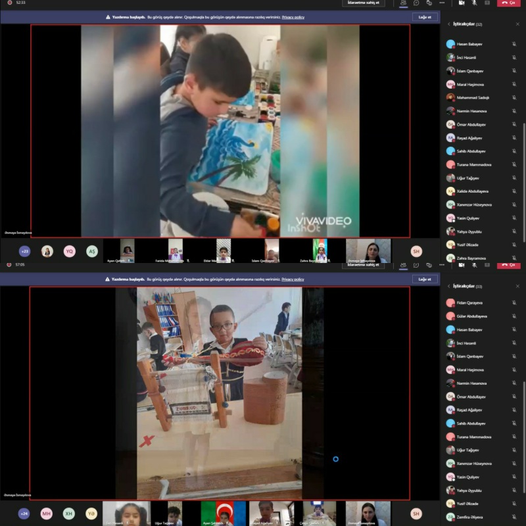
Task: Open participants panel icon in 57:05 meeting toolbar
Action: [x=403, y=265]
